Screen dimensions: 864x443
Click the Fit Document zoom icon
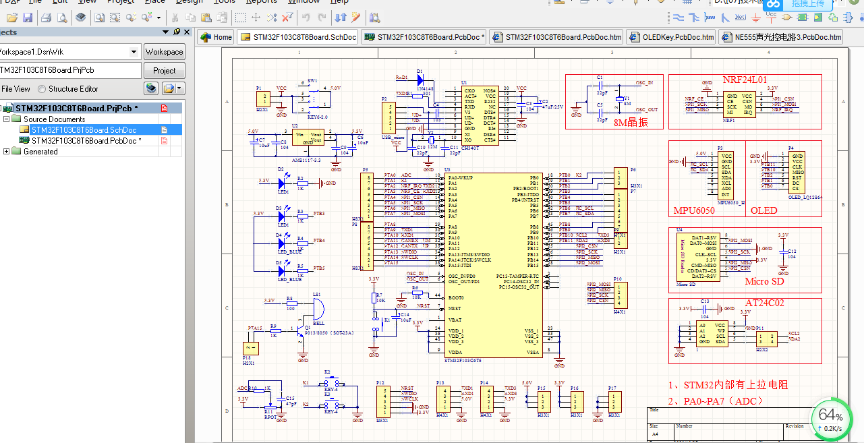[x=99, y=18]
